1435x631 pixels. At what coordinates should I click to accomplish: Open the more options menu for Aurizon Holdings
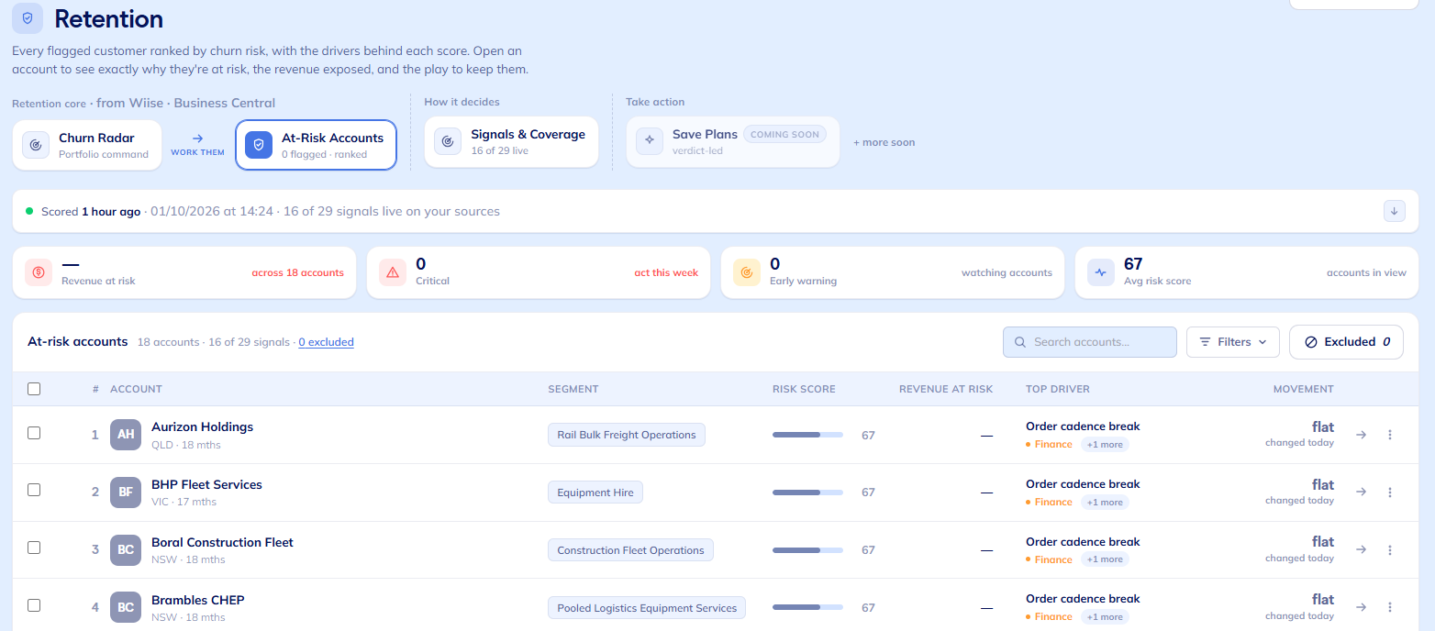click(1390, 435)
